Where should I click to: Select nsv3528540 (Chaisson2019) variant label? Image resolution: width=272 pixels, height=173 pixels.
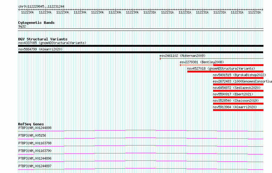click(236, 101)
